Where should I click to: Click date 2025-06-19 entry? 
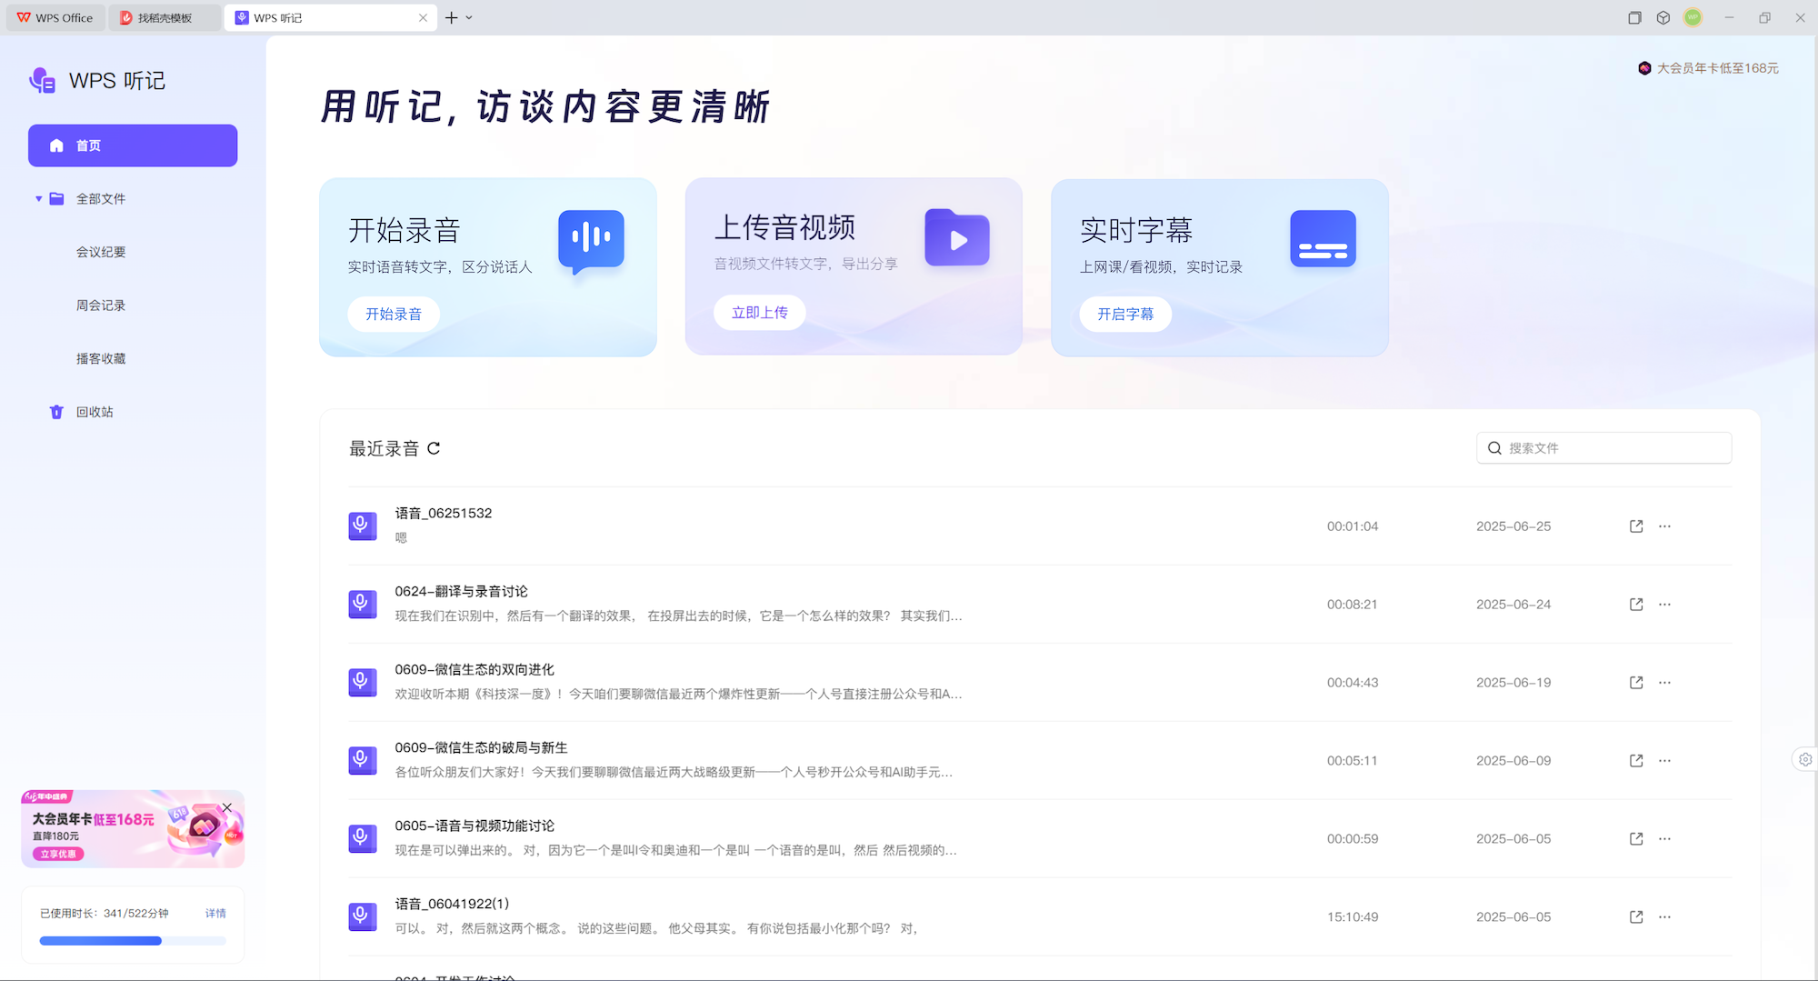pyautogui.click(x=1513, y=683)
